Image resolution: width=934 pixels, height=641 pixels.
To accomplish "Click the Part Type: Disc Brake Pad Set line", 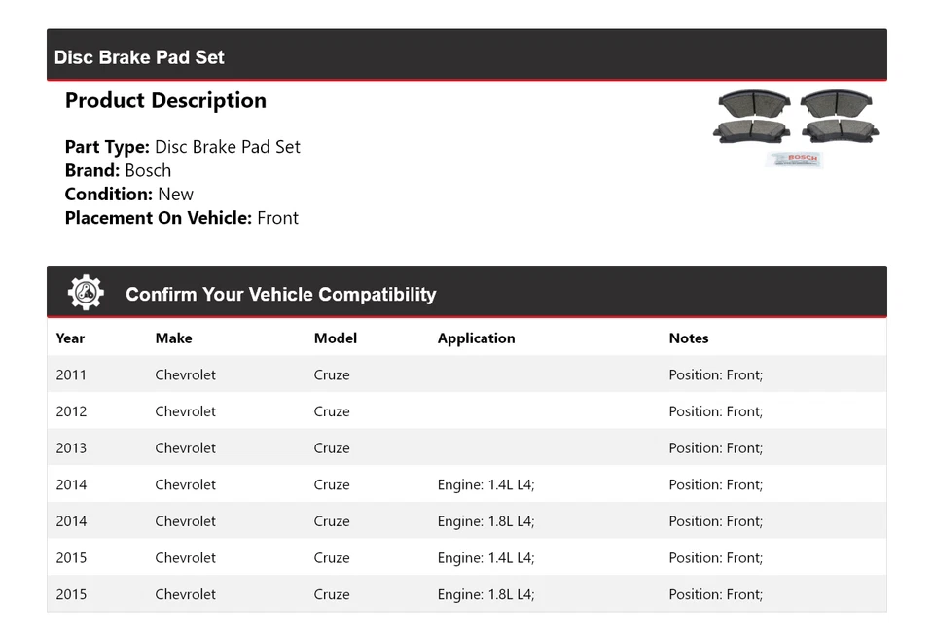I will pyautogui.click(x=182, y=147).
